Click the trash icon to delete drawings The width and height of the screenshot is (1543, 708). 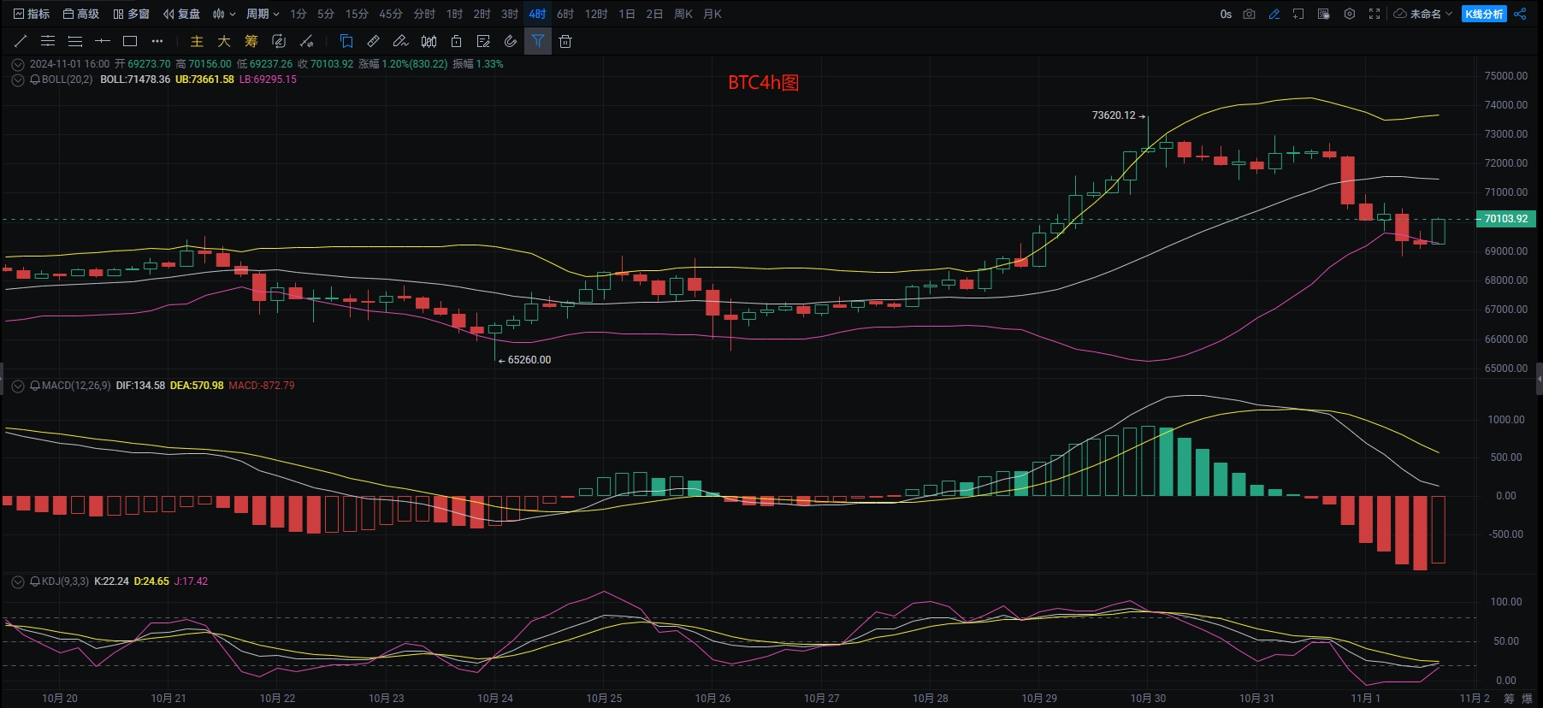[x=565, y=41]
